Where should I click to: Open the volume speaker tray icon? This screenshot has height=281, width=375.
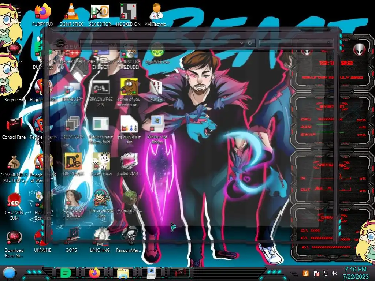(334, 273)
